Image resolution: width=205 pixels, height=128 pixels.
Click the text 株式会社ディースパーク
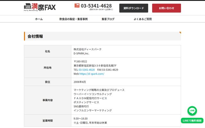pyautogui.click(x=87, y=49)
